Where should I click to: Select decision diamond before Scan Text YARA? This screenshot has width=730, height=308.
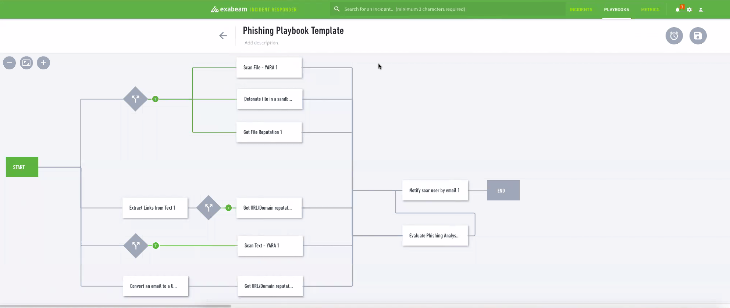(136, 246)
